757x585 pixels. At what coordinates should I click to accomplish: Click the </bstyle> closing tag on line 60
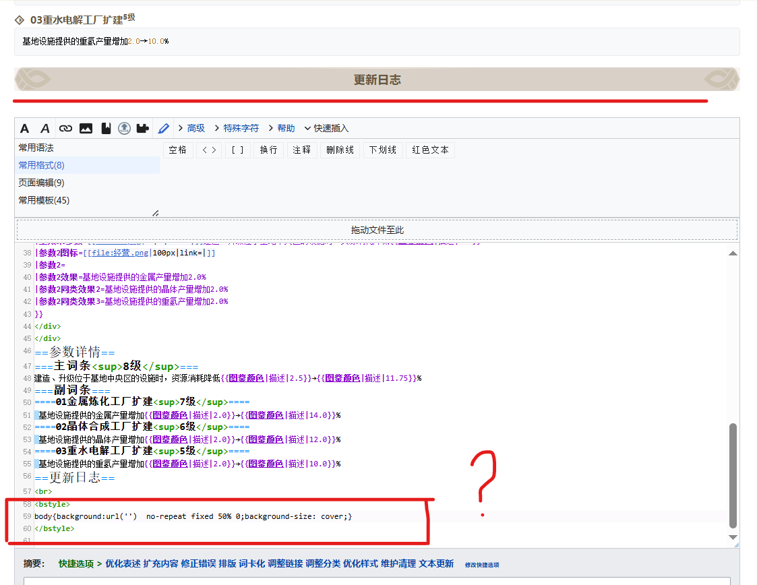point(55,528)
